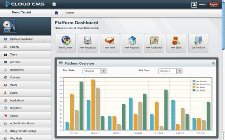Select Stacks in the sidebar
Screen dimensions: 225x140
coord(25,93)
